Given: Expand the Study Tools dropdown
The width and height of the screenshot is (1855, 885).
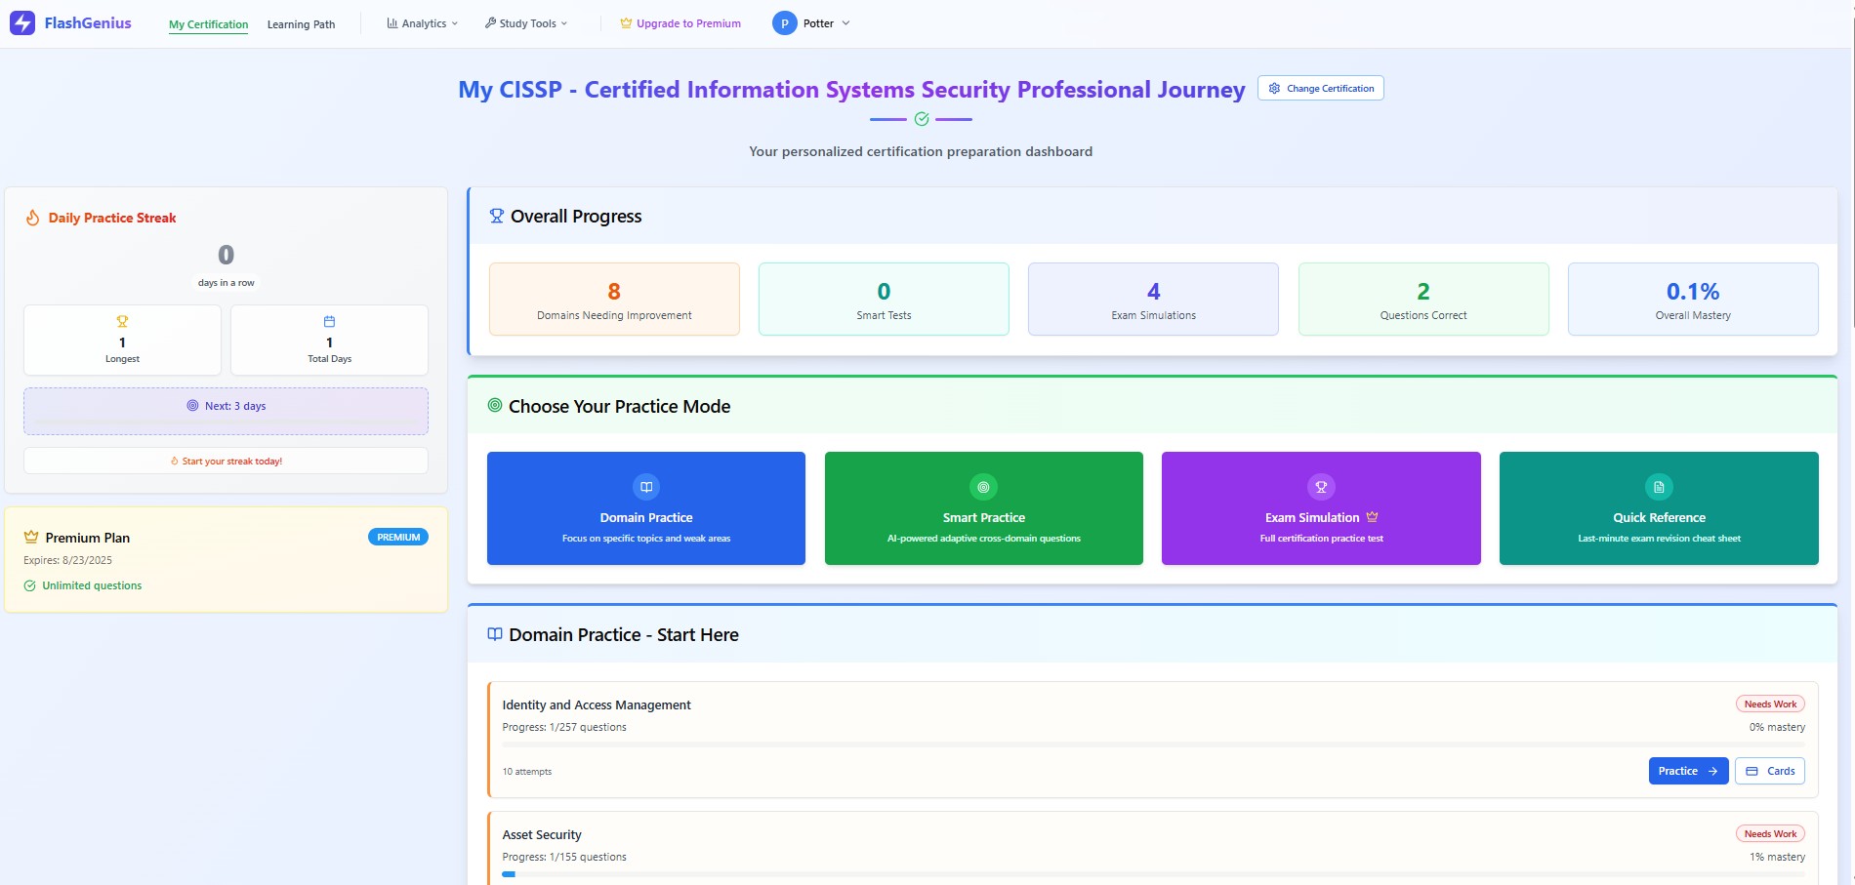Looking at the screenshot, I should click(525, 22).
